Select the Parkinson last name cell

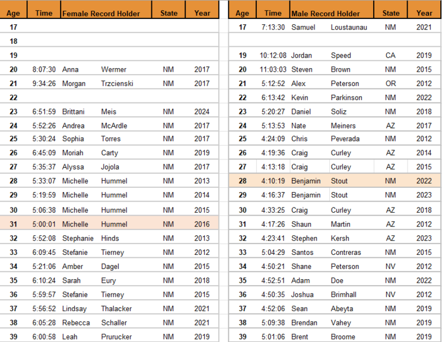[x=346, y=97]
